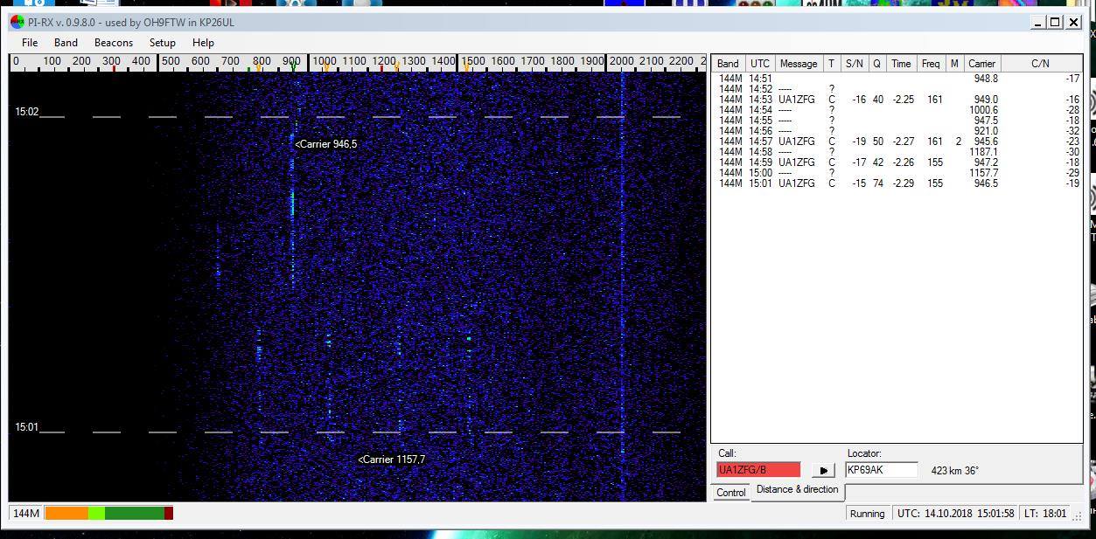Click the carrier value 1000.6 in the log
This screenshot has width=1096, height=539.
(983, 110)
